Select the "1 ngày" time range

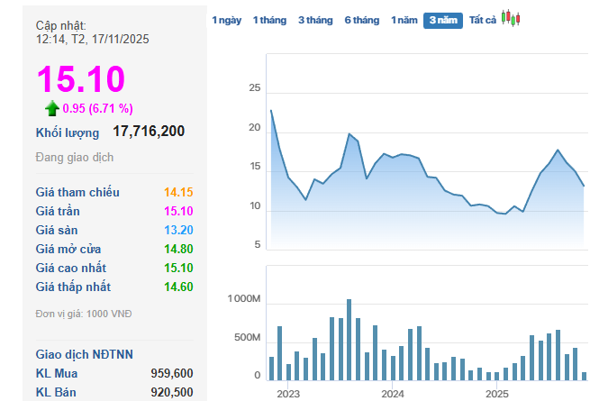point(226,20)
